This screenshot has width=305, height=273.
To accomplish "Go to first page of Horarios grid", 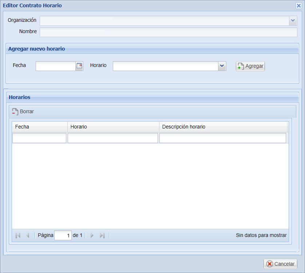I will [x=18, y=236].
